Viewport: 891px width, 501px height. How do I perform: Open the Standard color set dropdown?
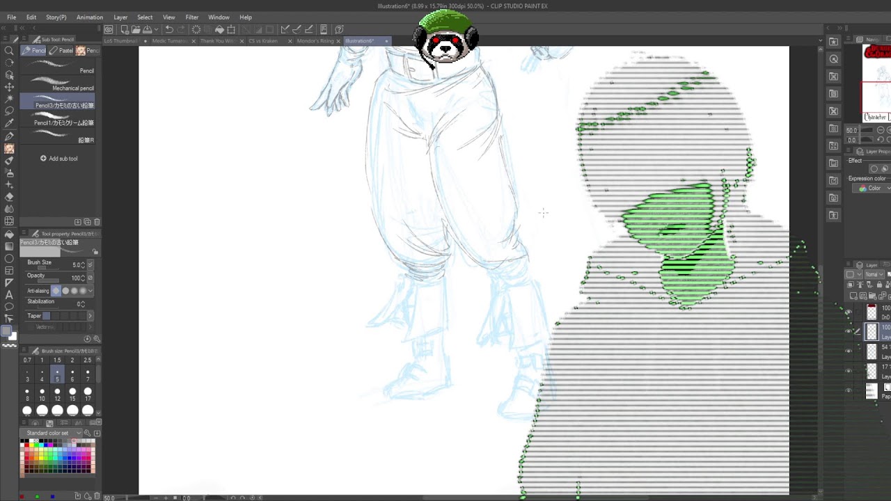(x=54, y=433)
